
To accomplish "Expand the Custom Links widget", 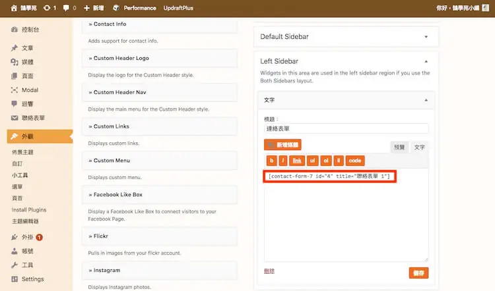I will pos(160,126).
